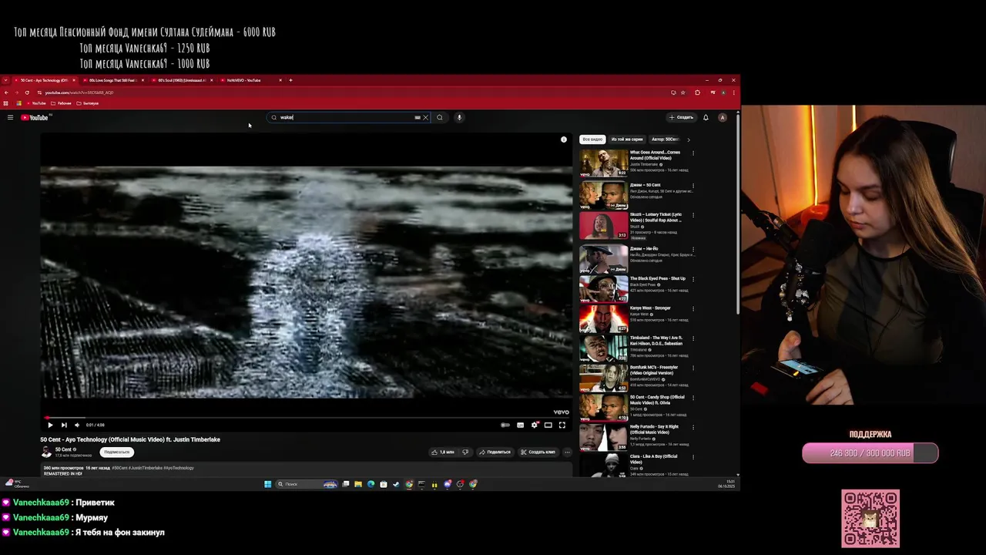Like the video with thumbs up
Viewport: 986px width, 555px height.
tap(443, 452)
